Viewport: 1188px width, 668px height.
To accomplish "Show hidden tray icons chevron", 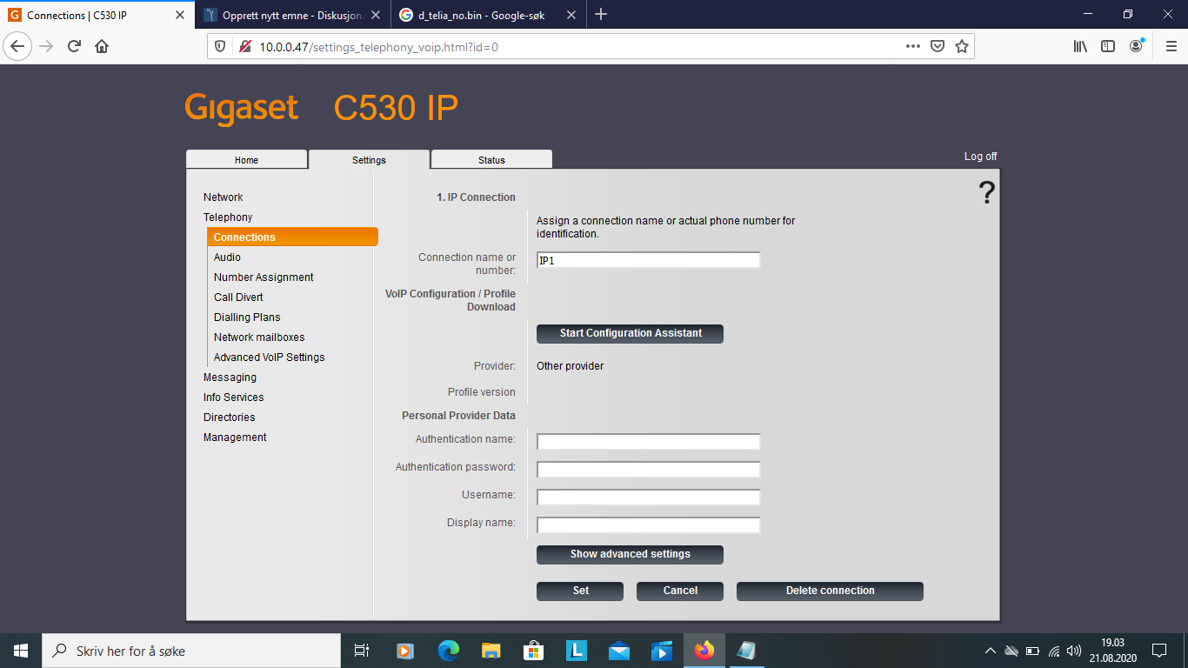I will click(x=990, y=651).
